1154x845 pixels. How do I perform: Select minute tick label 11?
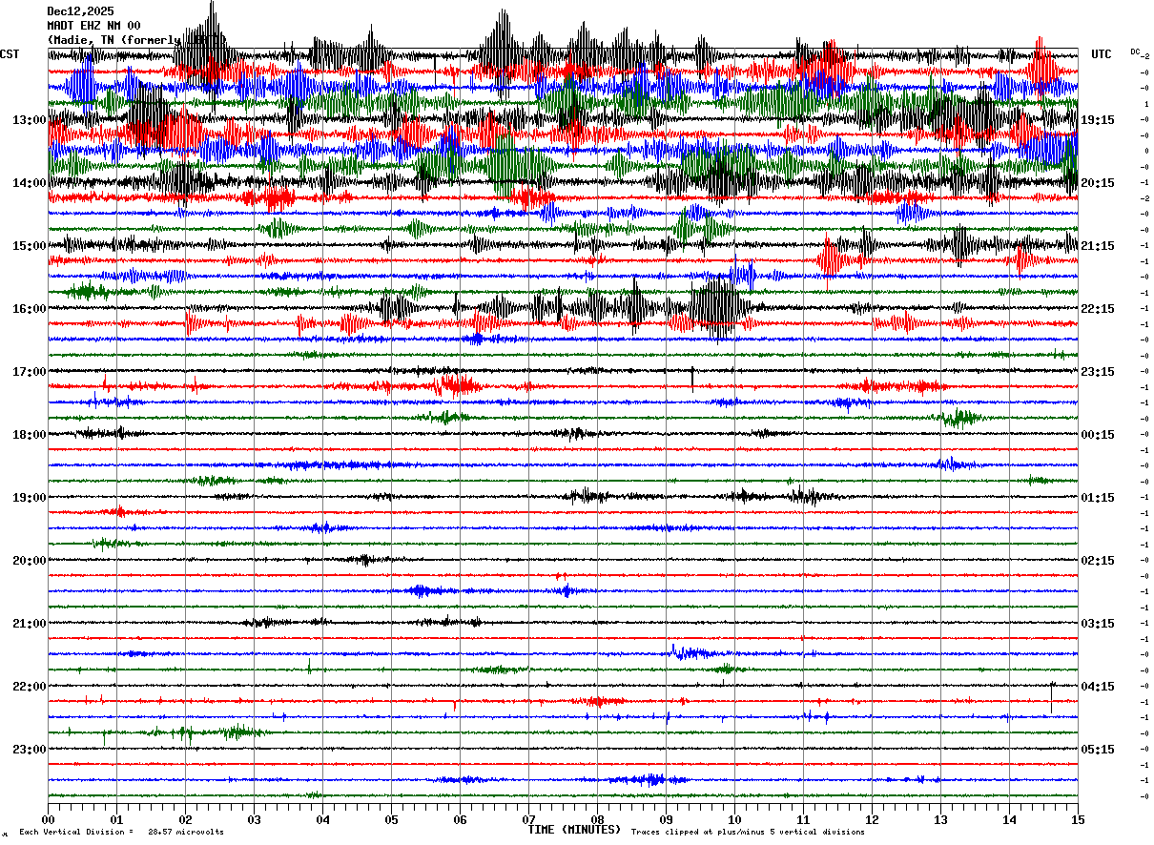[x=803, y=819]
